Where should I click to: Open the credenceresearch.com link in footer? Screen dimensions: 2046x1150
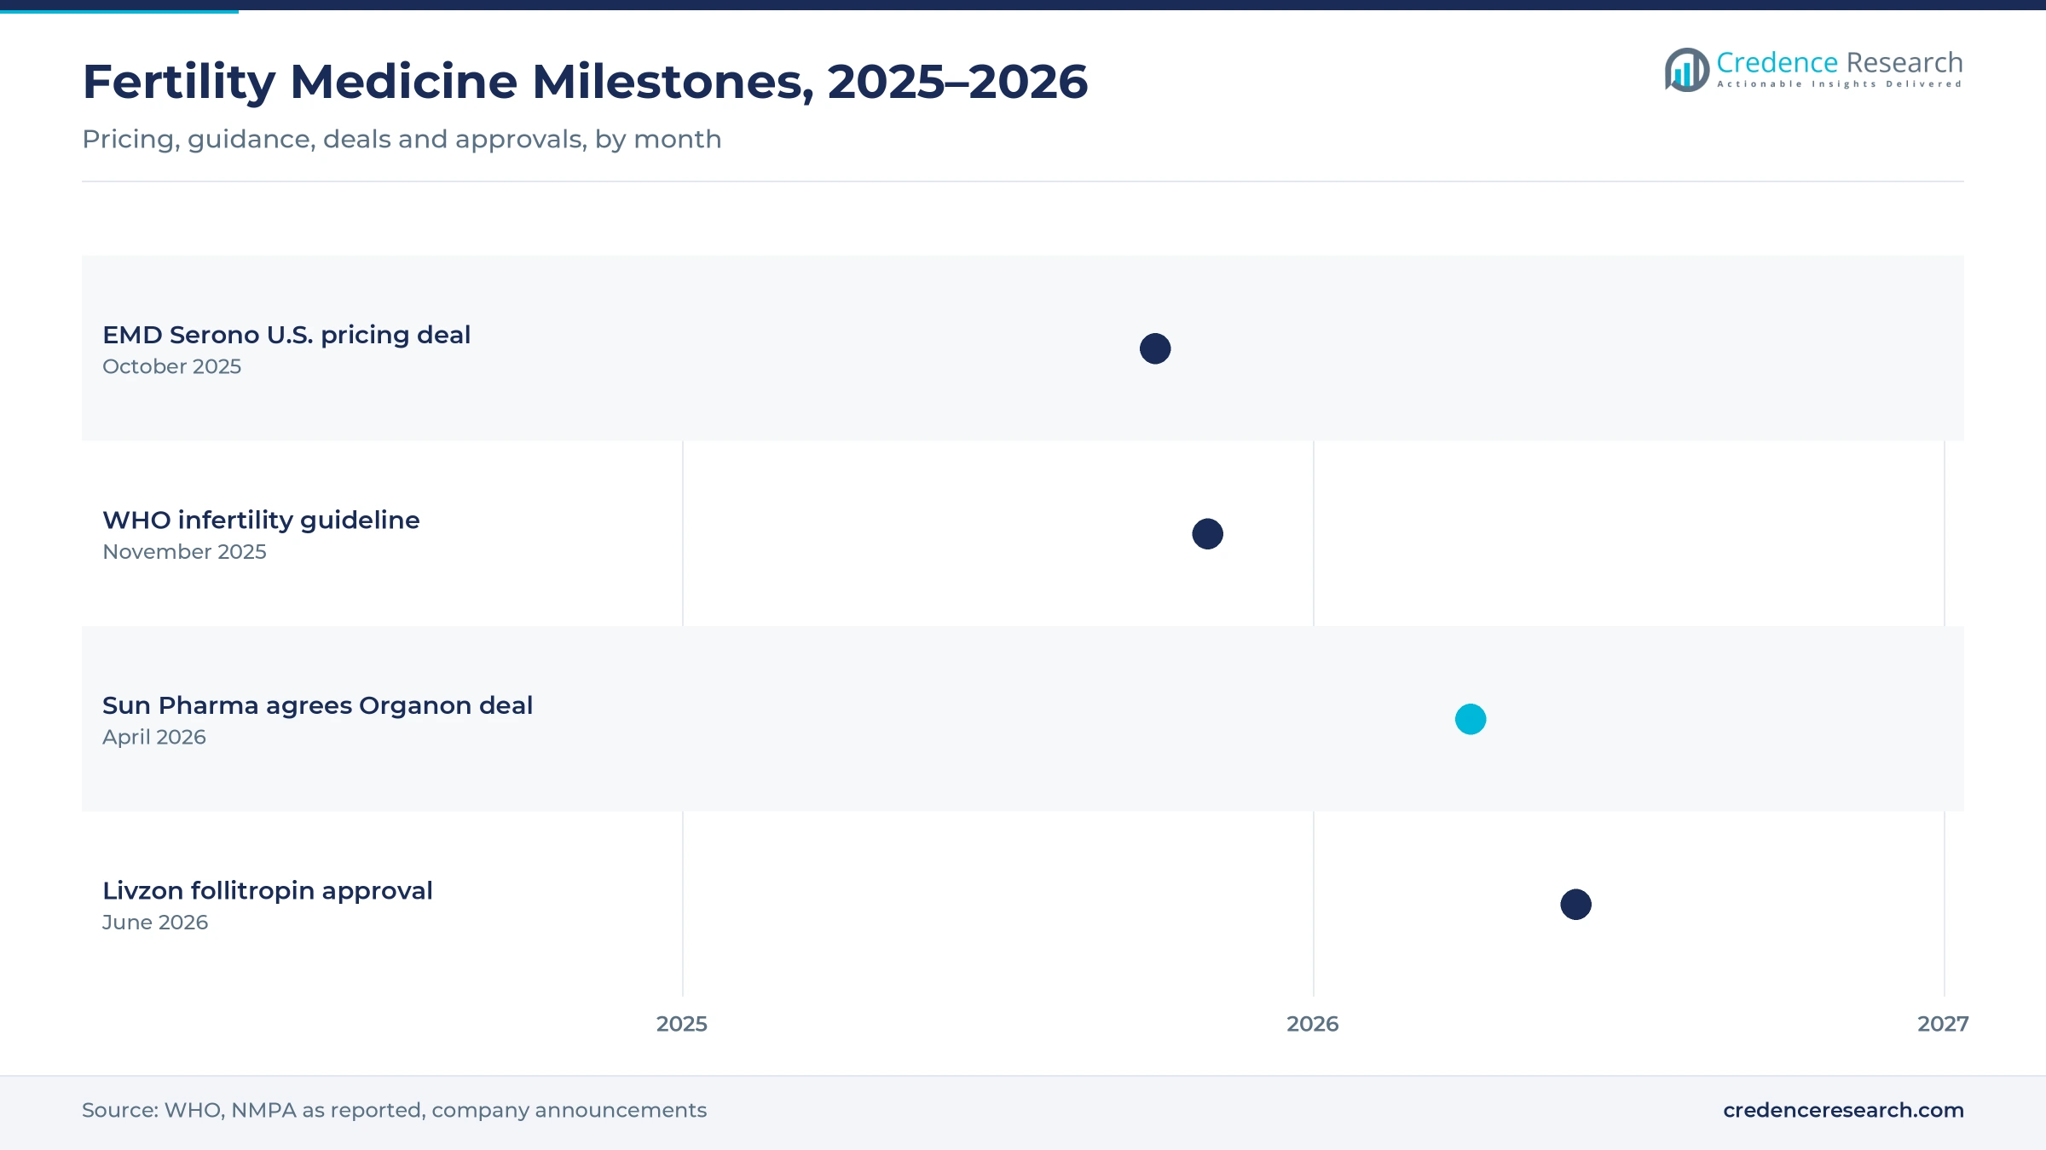click(x=1843, y=1110)
